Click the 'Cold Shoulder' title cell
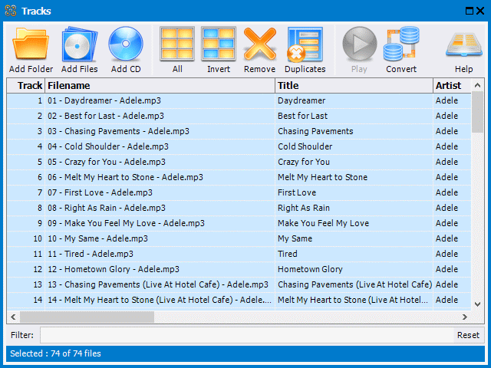 354,146
